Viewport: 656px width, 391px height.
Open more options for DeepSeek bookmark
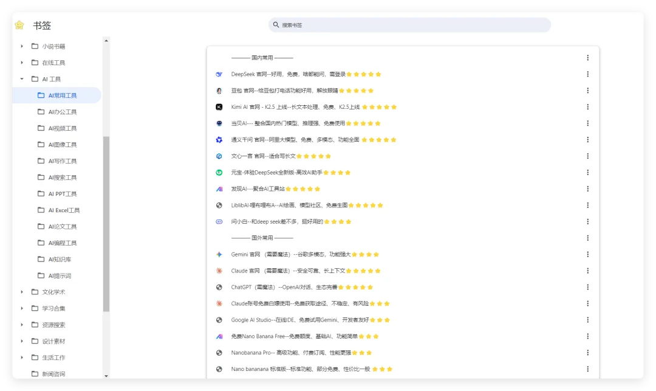587,74
